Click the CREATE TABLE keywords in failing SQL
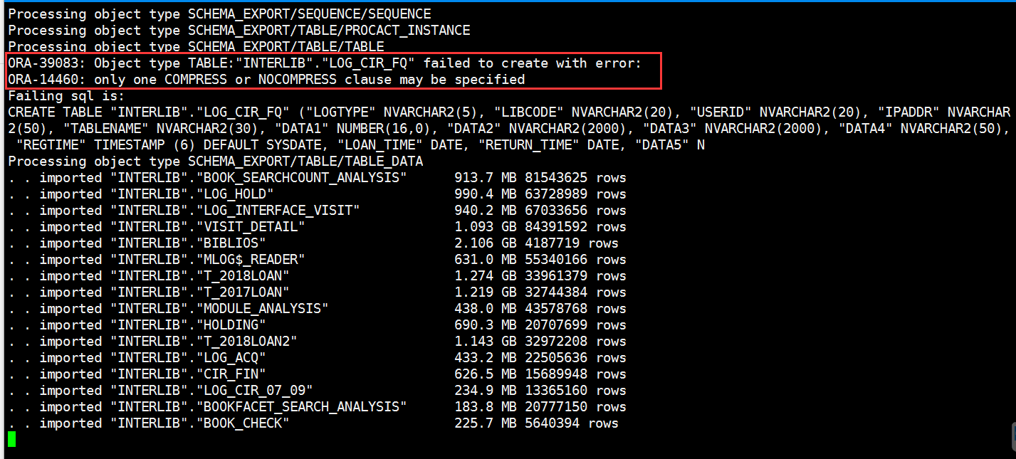 [55, 112]
